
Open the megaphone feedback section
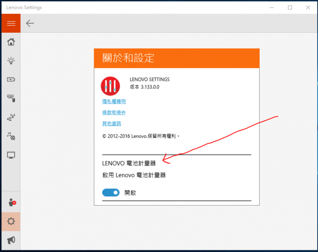[x=11, y=240]
